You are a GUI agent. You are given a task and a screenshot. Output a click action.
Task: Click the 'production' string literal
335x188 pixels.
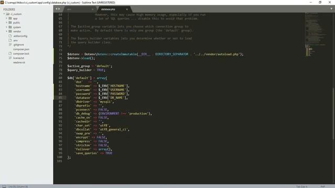tap(138, 114)
